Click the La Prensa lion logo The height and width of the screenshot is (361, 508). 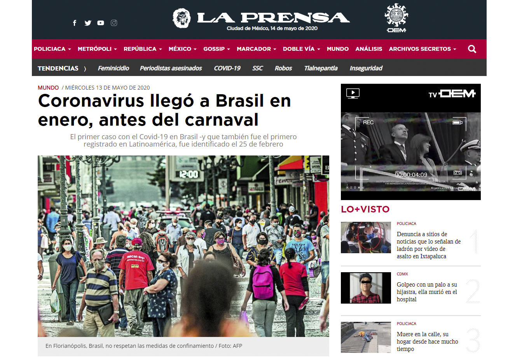tap(182, 18)
